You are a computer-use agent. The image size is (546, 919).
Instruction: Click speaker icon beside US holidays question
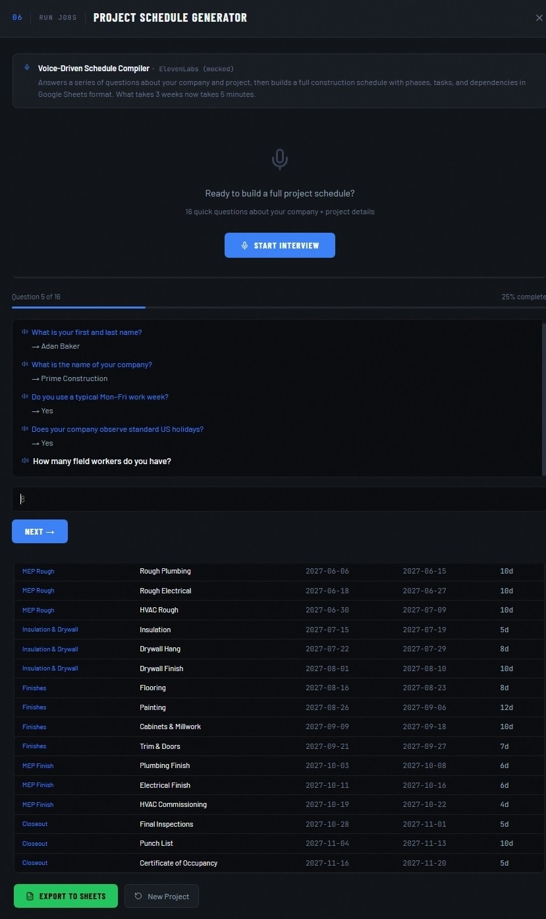(x=25, y=429)
